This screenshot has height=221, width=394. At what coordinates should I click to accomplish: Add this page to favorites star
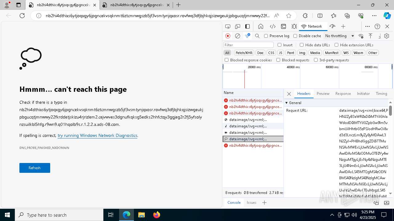click(289, 16)
